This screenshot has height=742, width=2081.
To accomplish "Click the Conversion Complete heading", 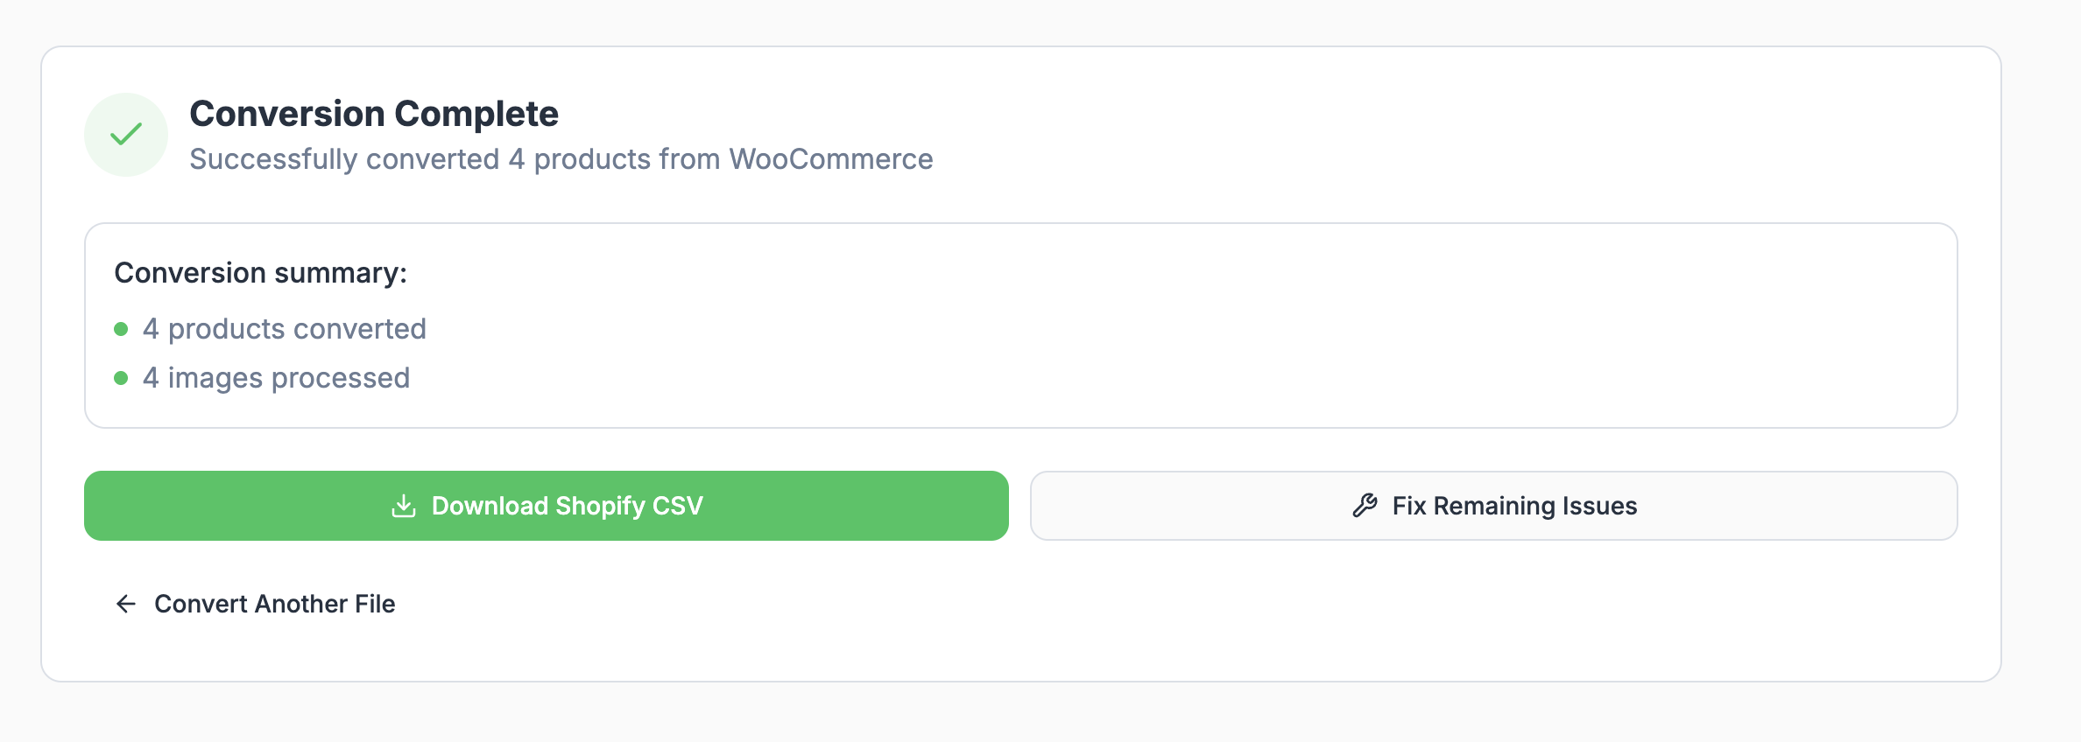I will click(375, 113).
